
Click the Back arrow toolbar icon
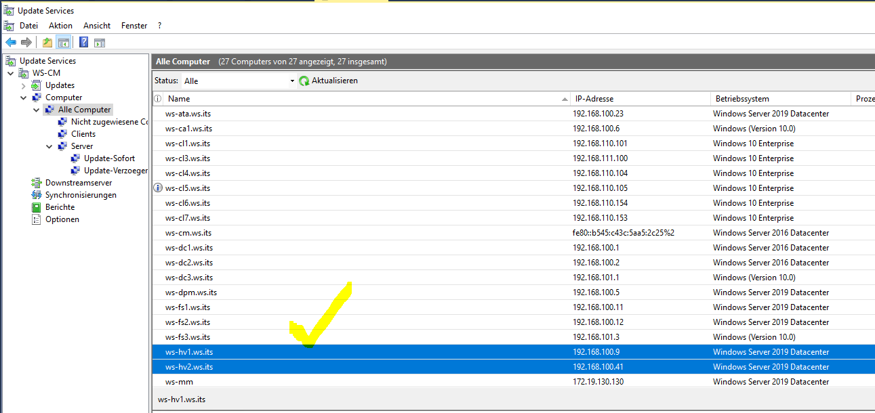tap(11, 43)
